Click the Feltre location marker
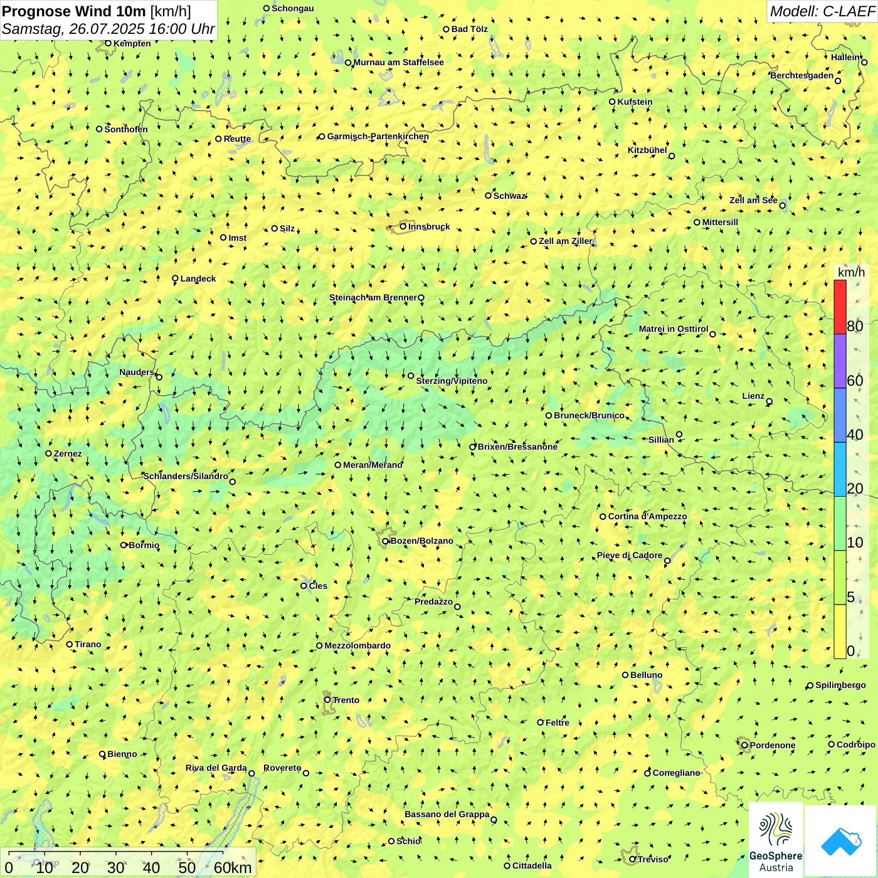The height and width of the screenshot is (878, 878). point(540,722)
